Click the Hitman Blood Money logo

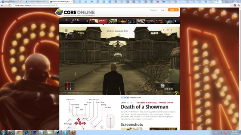72,21
